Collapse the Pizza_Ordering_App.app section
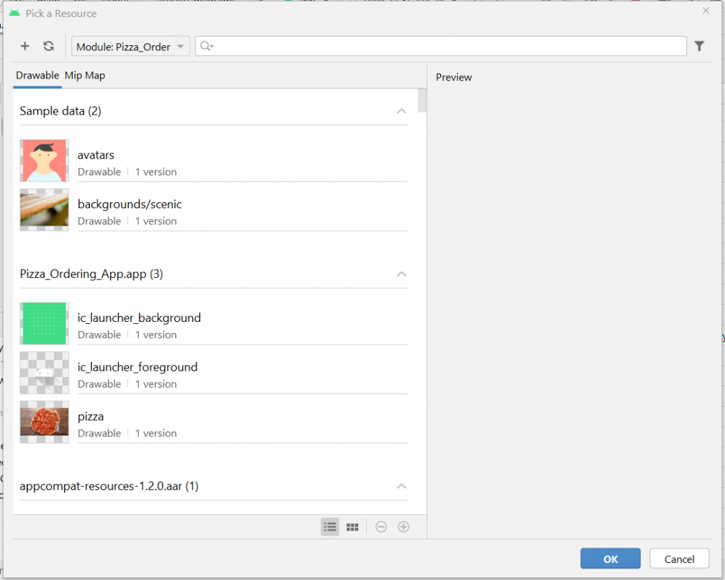 (401, 274)
